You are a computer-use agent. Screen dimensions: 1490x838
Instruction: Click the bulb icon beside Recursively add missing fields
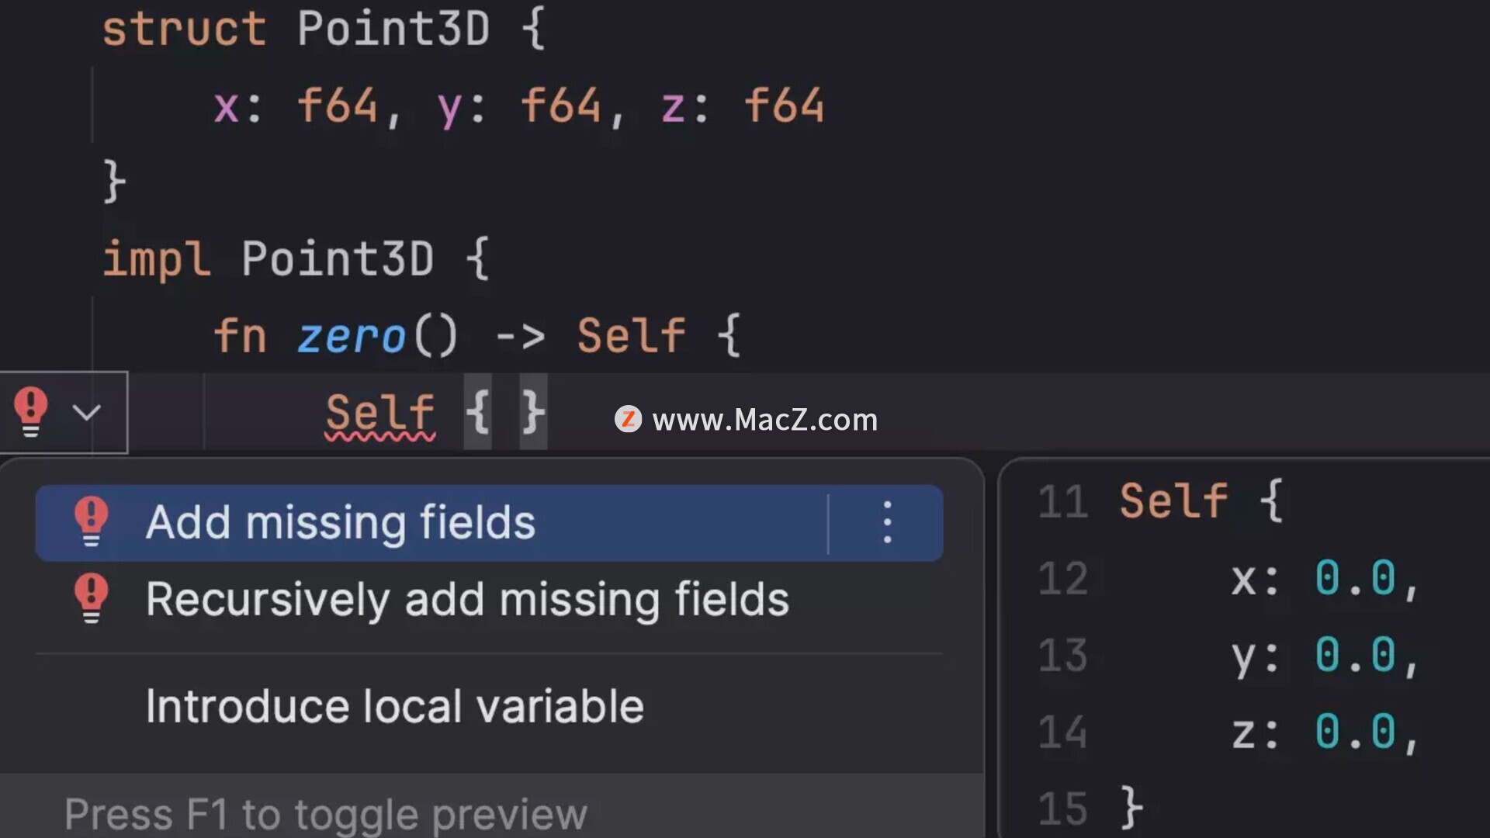point(91,598)
